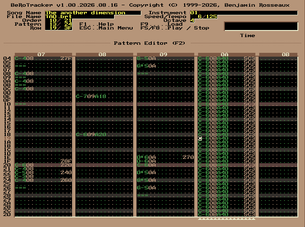Click note D-60A on row 1F of channel 09
The image size is (305, 227).
pyautogui.click(x=147, y=161)
